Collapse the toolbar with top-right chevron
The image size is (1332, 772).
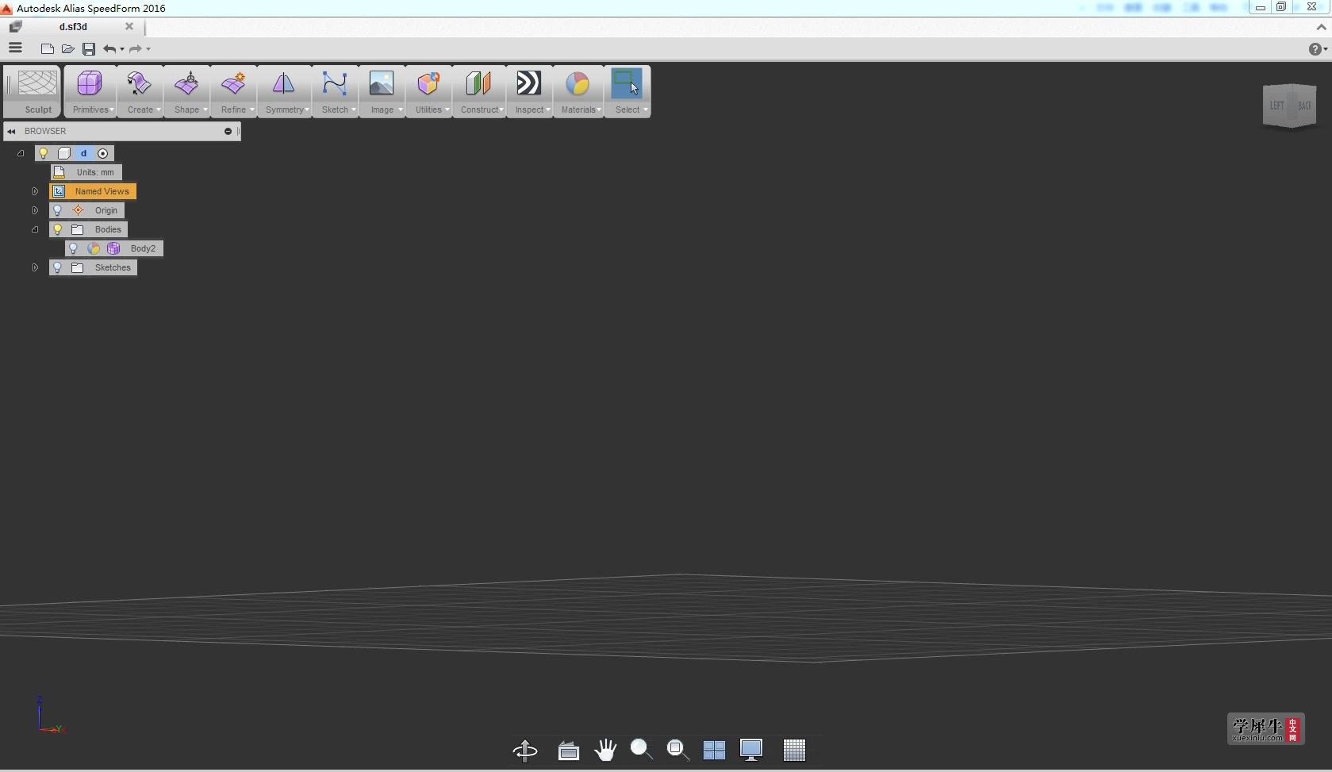coord(1321,27)
